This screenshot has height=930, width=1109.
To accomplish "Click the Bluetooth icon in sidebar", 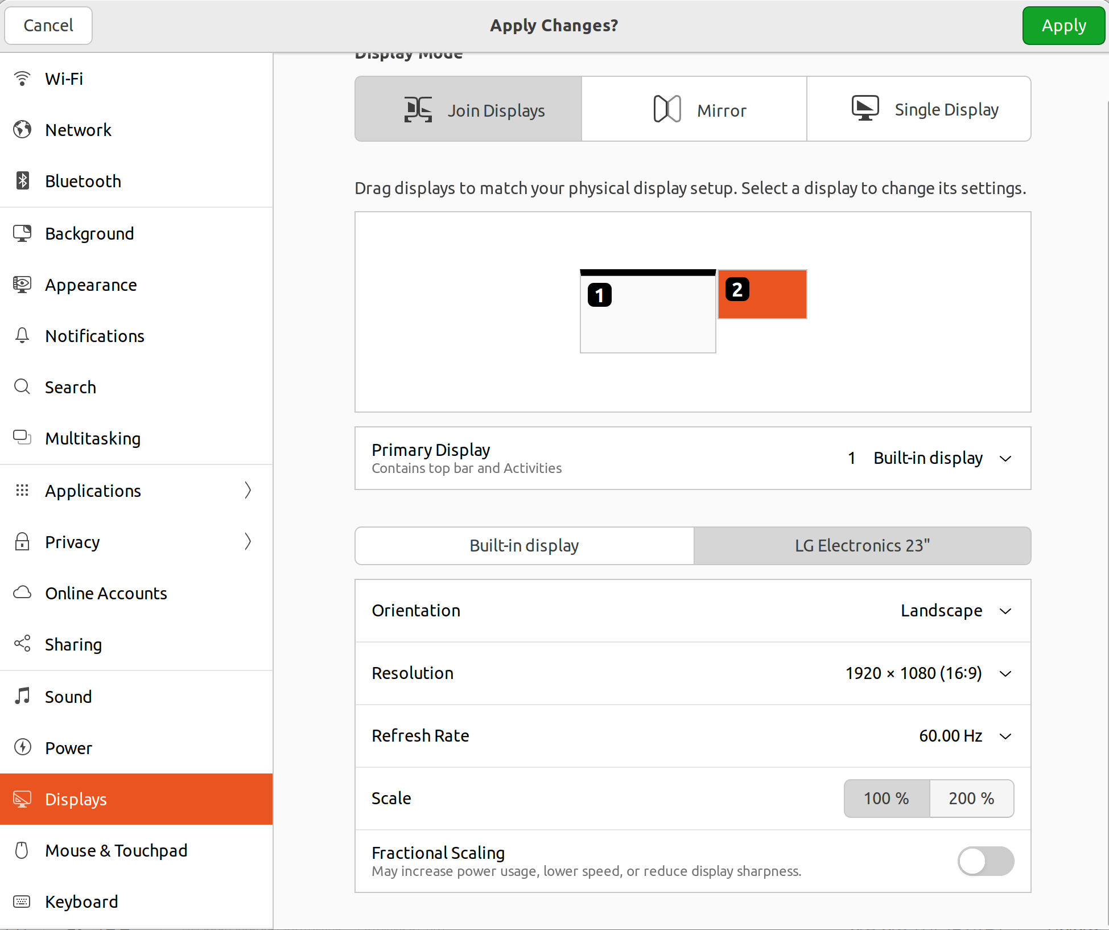I will click(x=22, y=181).
